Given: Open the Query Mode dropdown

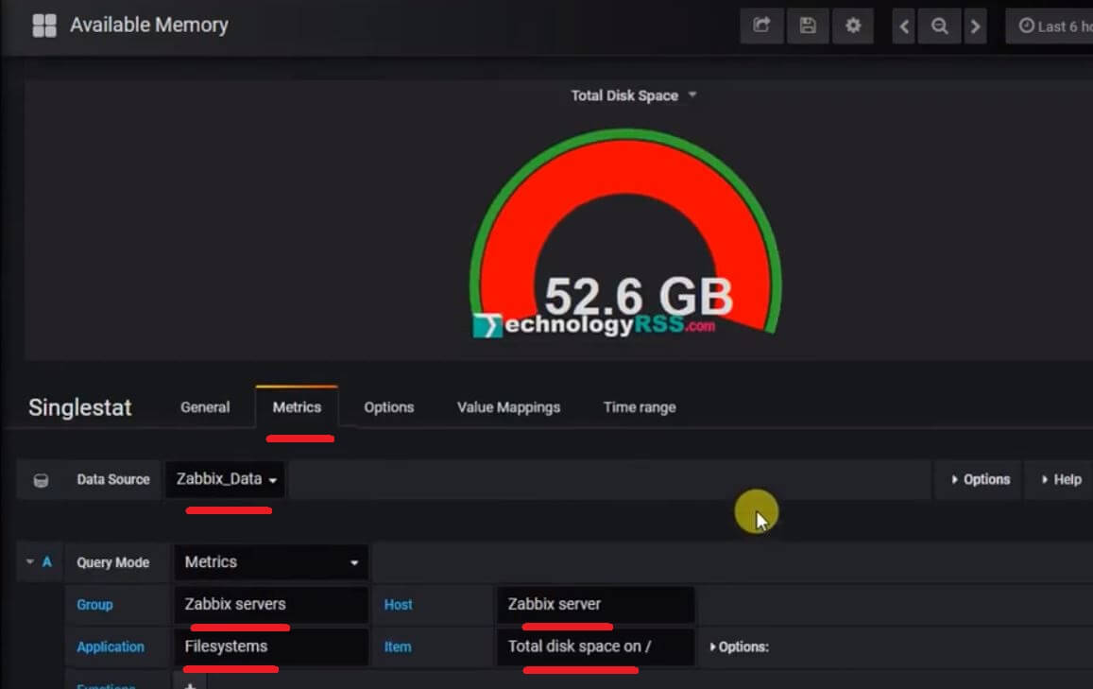Looking at the screenshot, I should point(270,561).
